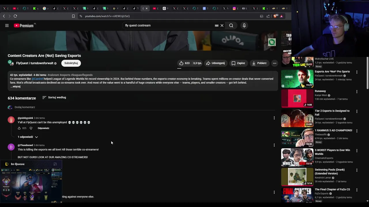
Task: Open the on-screen keyboard icon in search
Action: 216,26
